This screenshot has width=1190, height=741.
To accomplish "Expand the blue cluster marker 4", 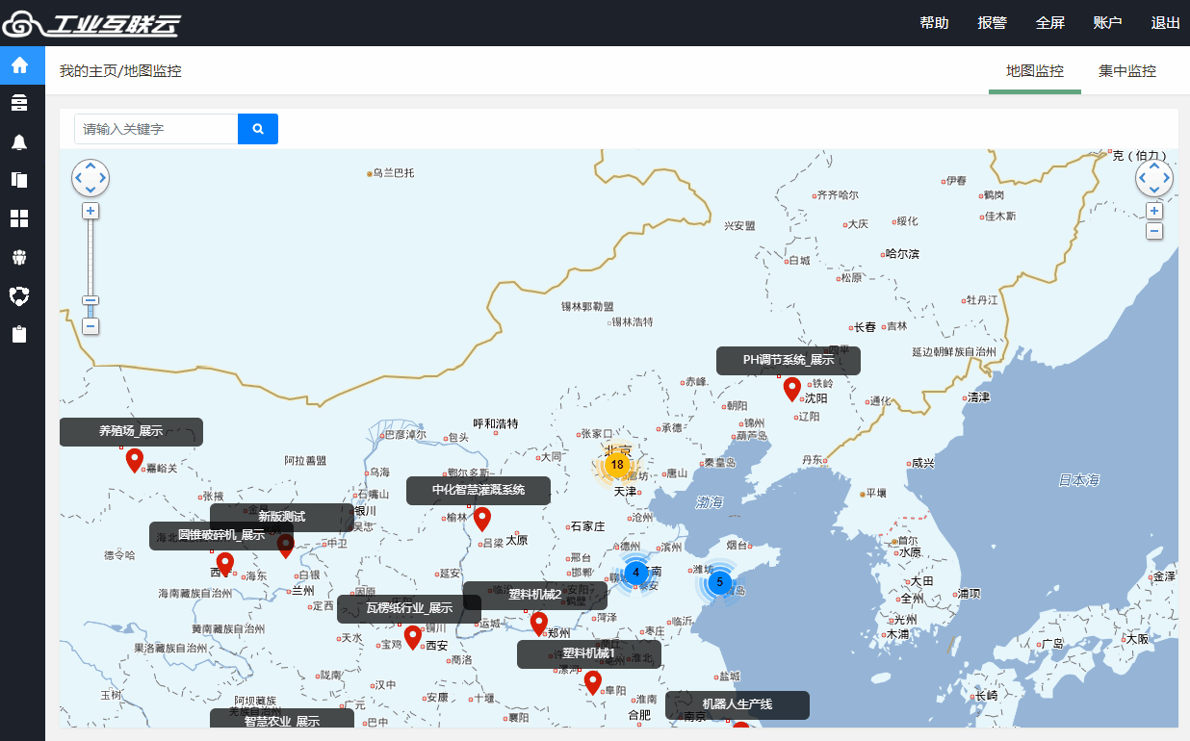I will click(x=635, y=573).
